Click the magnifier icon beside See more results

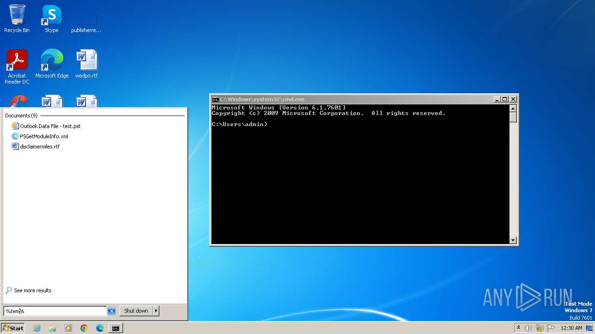[9, 290]
